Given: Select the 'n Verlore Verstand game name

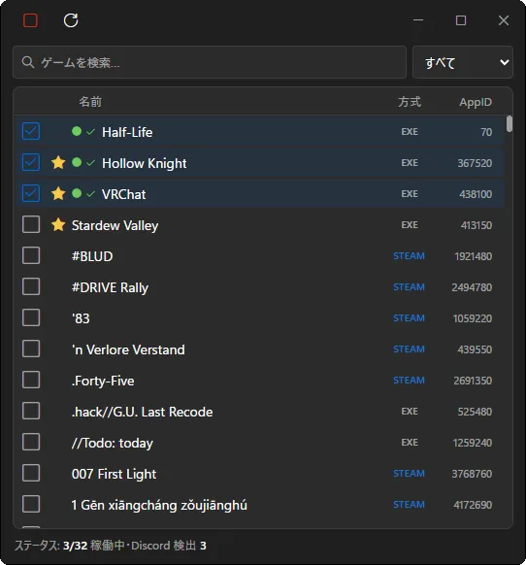Looking at the screenshot, I should click(128, 349).
